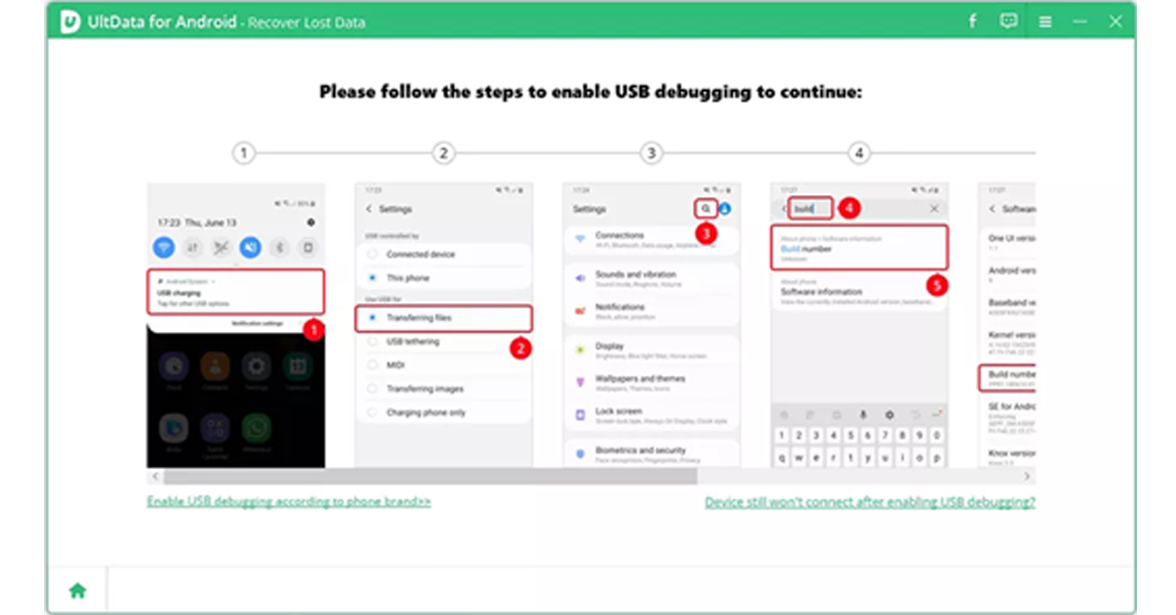This screenshot has width=1176, height=615.
Task: Open the feedback chat icon
Action: (x=1008, y=21)
